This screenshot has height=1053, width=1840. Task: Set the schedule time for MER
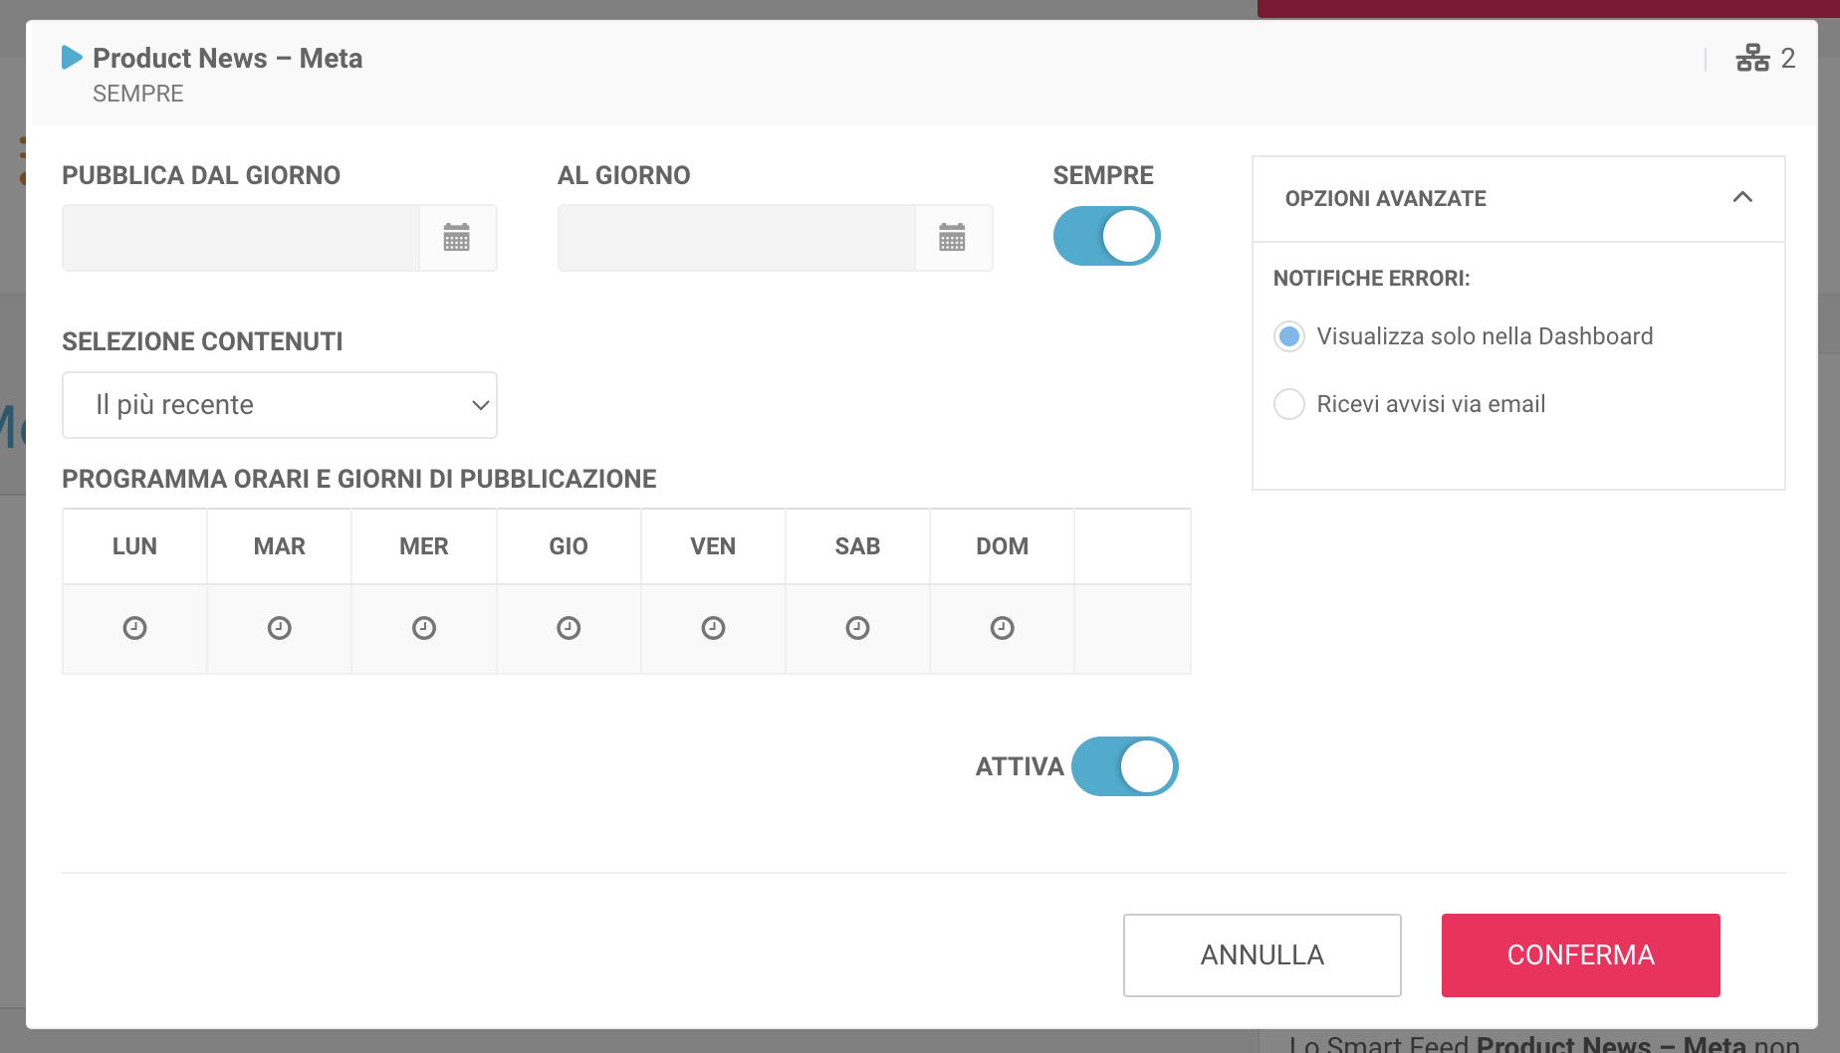[424, 628]
